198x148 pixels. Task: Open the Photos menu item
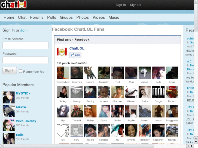[x=83, y=17]
